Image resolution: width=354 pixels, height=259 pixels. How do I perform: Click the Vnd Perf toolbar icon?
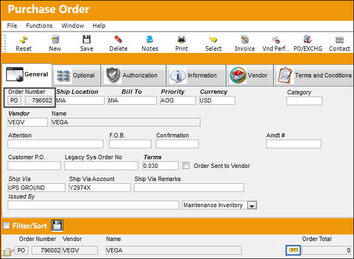[x=276, y=40]
